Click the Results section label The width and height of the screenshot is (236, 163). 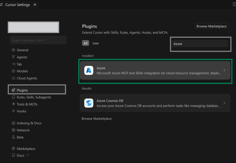point(87,88)
